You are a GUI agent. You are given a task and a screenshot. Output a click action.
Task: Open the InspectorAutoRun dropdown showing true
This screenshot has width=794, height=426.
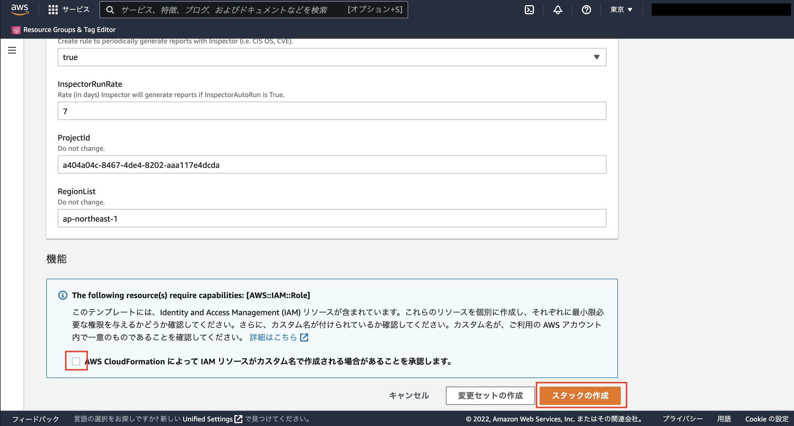click(597, 57)
